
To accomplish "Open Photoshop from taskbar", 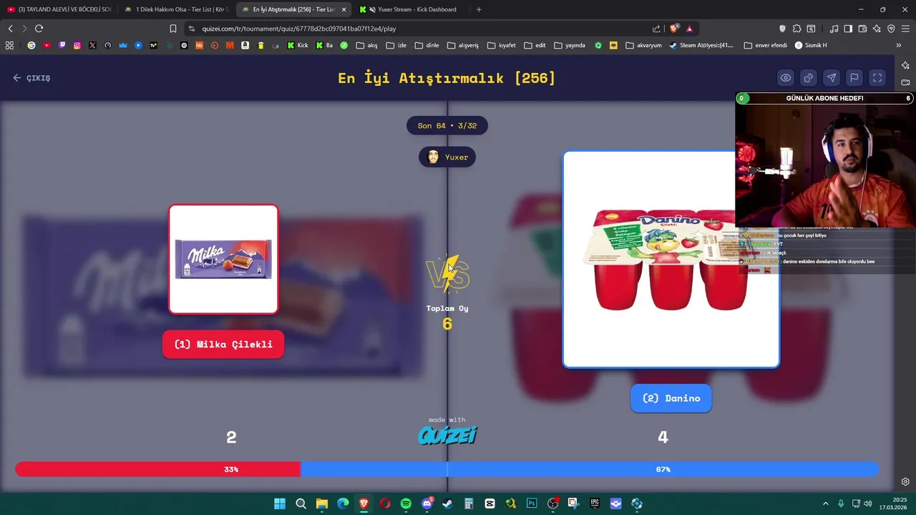I will pyautogui.click(x=532, y=504).
